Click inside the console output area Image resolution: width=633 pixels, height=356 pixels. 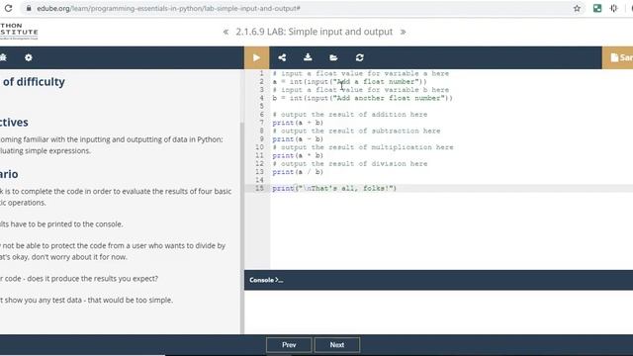[438, 311]
